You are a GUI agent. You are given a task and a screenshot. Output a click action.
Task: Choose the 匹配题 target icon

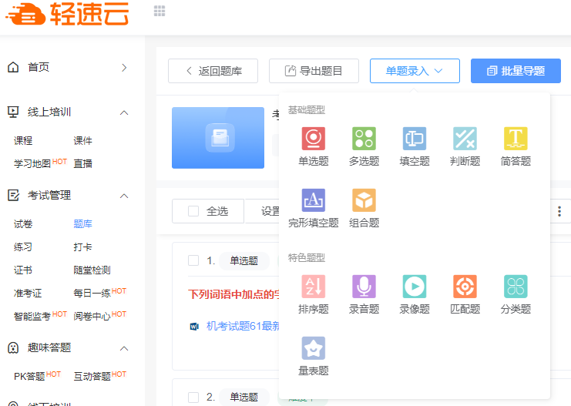[465, 287]
